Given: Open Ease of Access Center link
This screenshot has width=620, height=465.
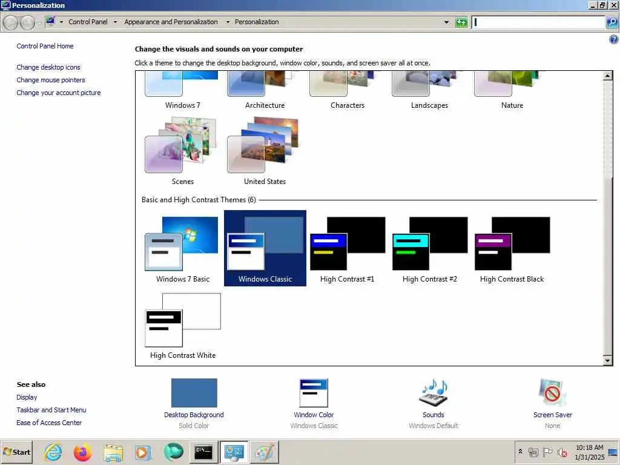Looking at the screenshot, I should point(49,423).
